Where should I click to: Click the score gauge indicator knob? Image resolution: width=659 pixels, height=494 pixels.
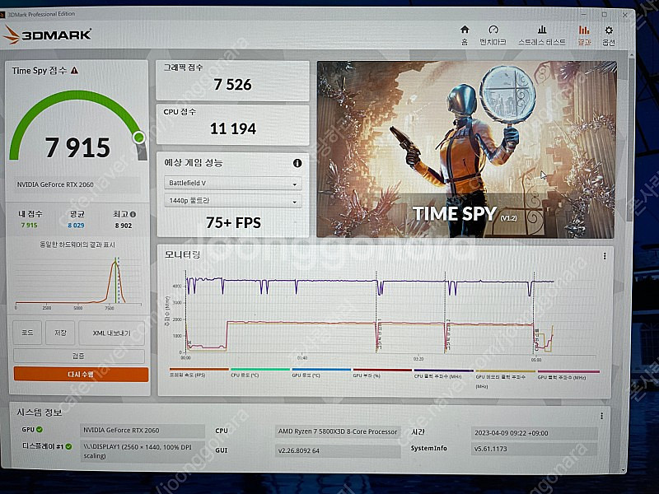click(138, 137)
